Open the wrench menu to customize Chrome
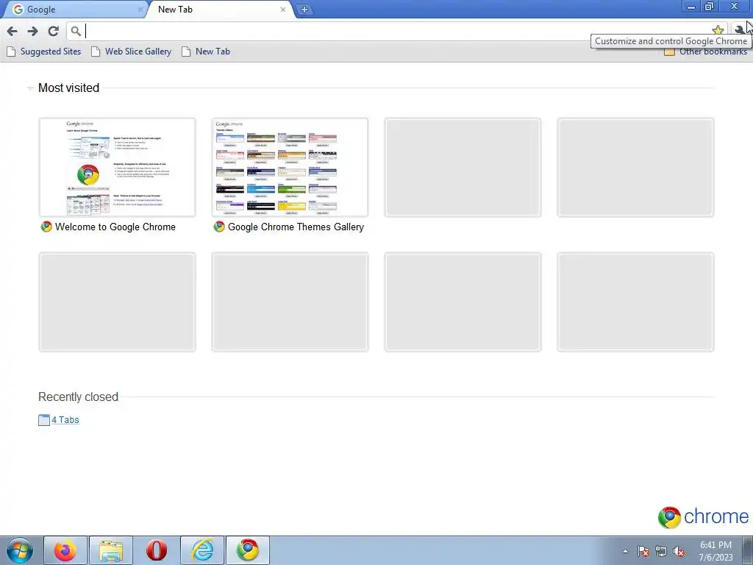Screen dimensions: 753x565 (740, 30)
